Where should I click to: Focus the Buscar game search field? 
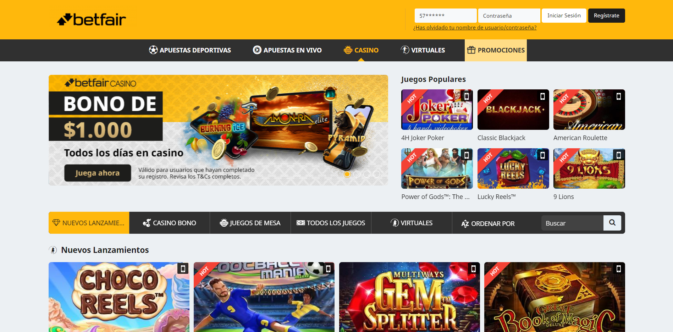click(572, 223)
